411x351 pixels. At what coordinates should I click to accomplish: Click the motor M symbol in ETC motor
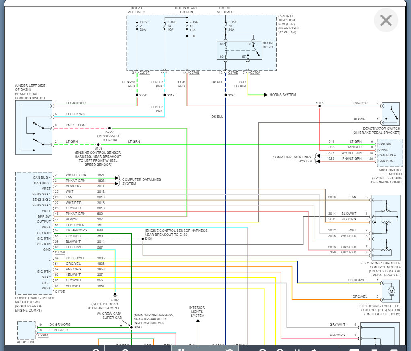pyautogui.click(x=392, y=291)
